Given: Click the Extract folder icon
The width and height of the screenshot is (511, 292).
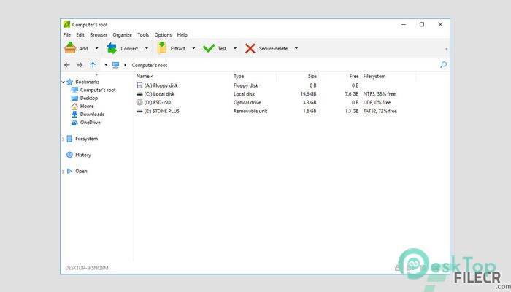Looking at the screenshot, I should pyautogui.click(x=162, y=48).
